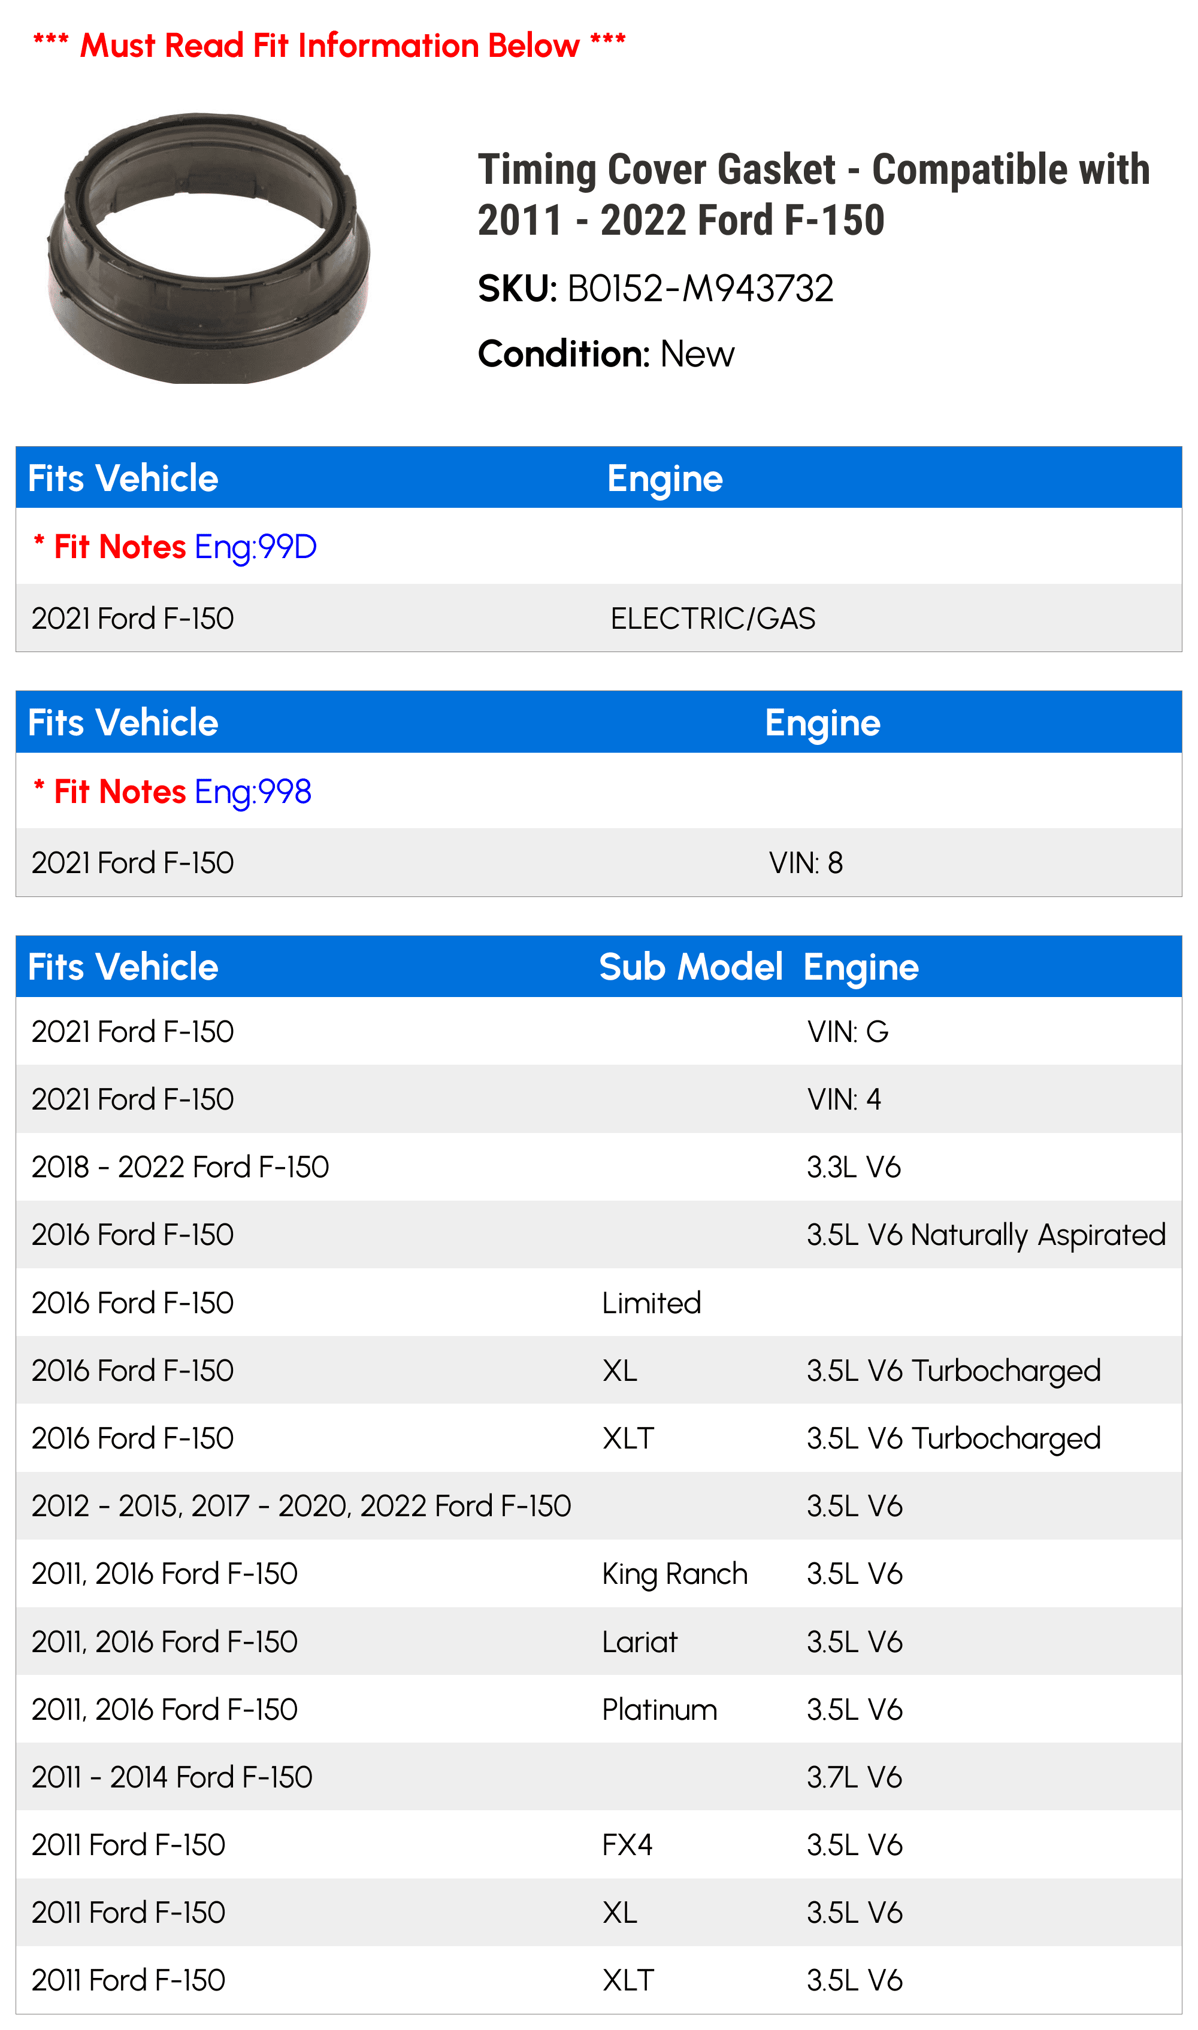This screenshot has width=1198, height=2030.
Task: Select the 2016 Ford F-150 Limited row
Action: [x=599, y=1302]
